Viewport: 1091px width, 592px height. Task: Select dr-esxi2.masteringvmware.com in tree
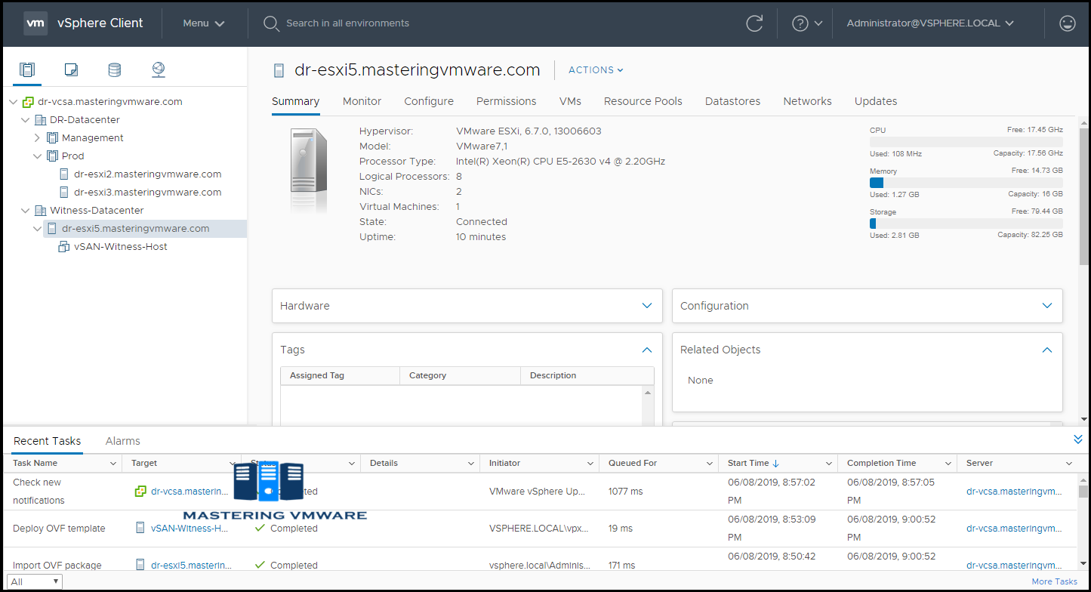click(147, 174)
